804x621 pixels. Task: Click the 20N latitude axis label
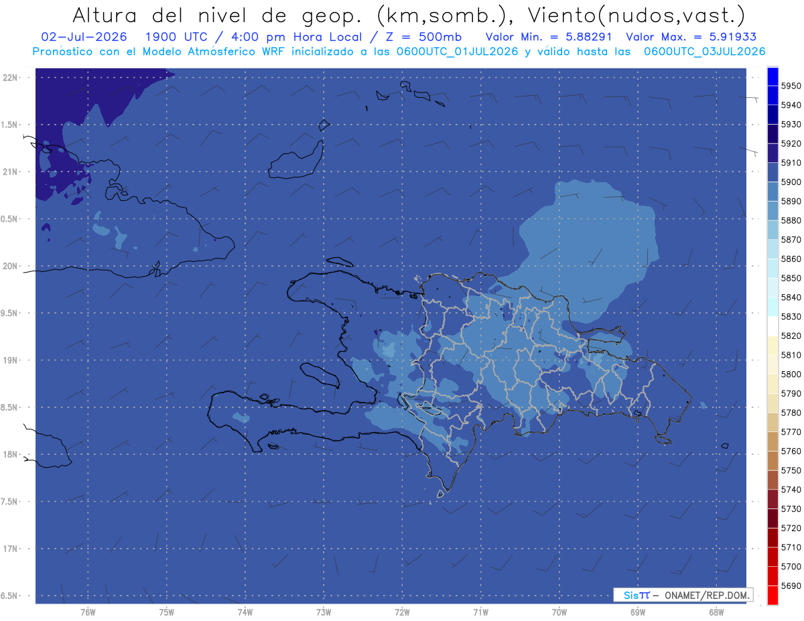9,266
